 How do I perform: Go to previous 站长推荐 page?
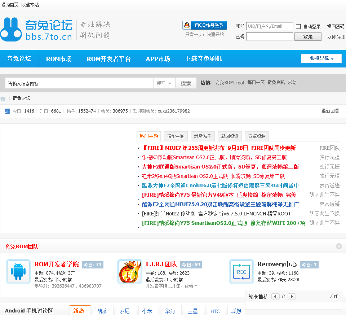(x=275, y=297)
